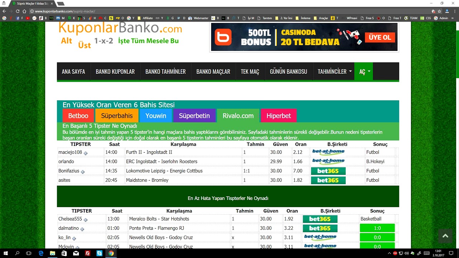Click the purple Süperbetin button
Image resolution: width=459 pixels, height=258 pixels.
pyautogui.click(x=194, y=116)
